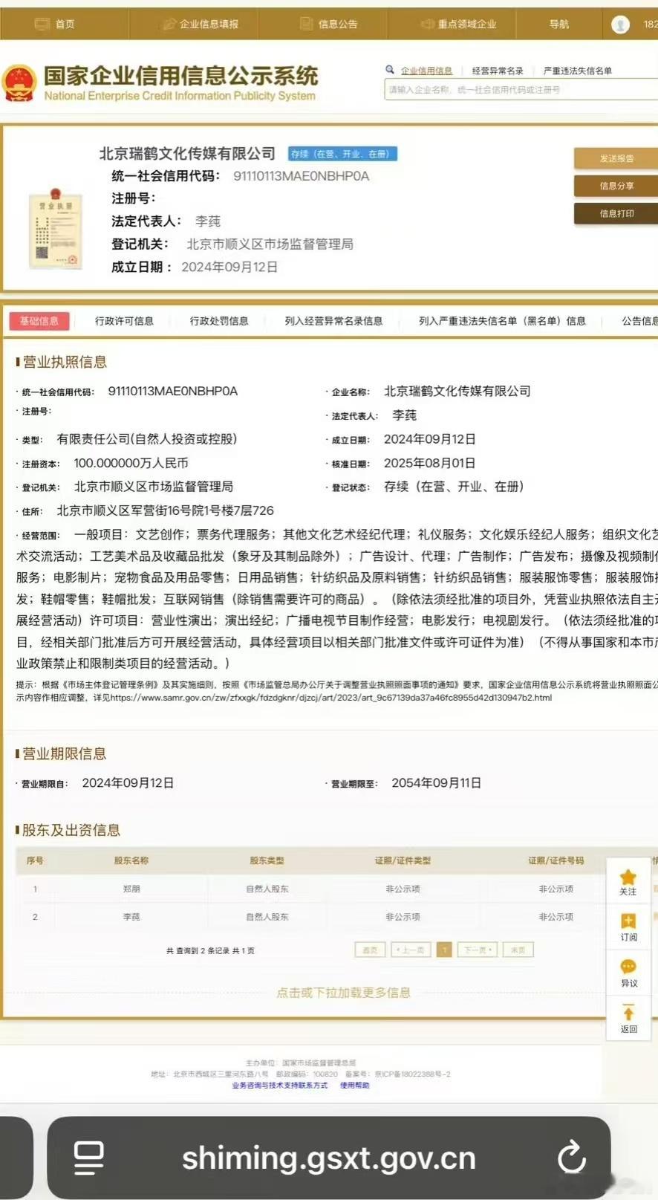Image resolution: width=658 pixels, height=1200 pixels.
Task: Click 核准日期 value 2025年08月01日
Action: (x=429, y=463)
